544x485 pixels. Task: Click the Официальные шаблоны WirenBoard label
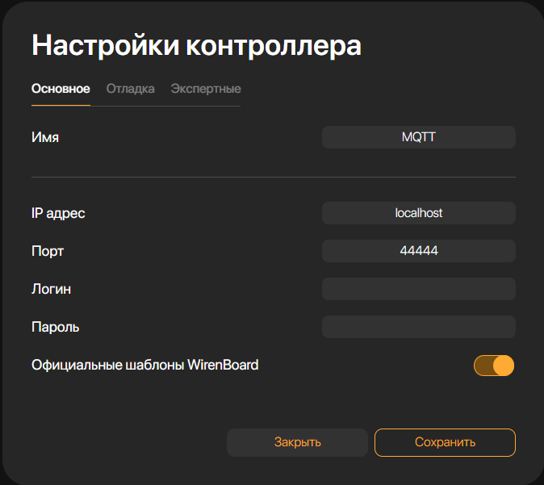tap(144, 365)
